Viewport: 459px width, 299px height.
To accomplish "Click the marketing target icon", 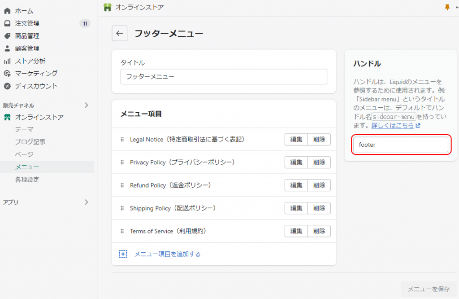I will click(x=7, y=74).
